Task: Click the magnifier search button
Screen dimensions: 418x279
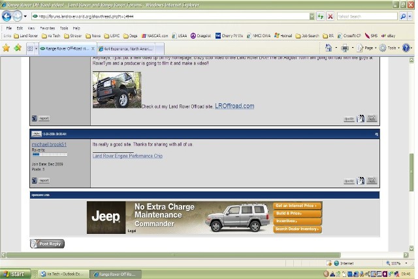Action: 403,16
